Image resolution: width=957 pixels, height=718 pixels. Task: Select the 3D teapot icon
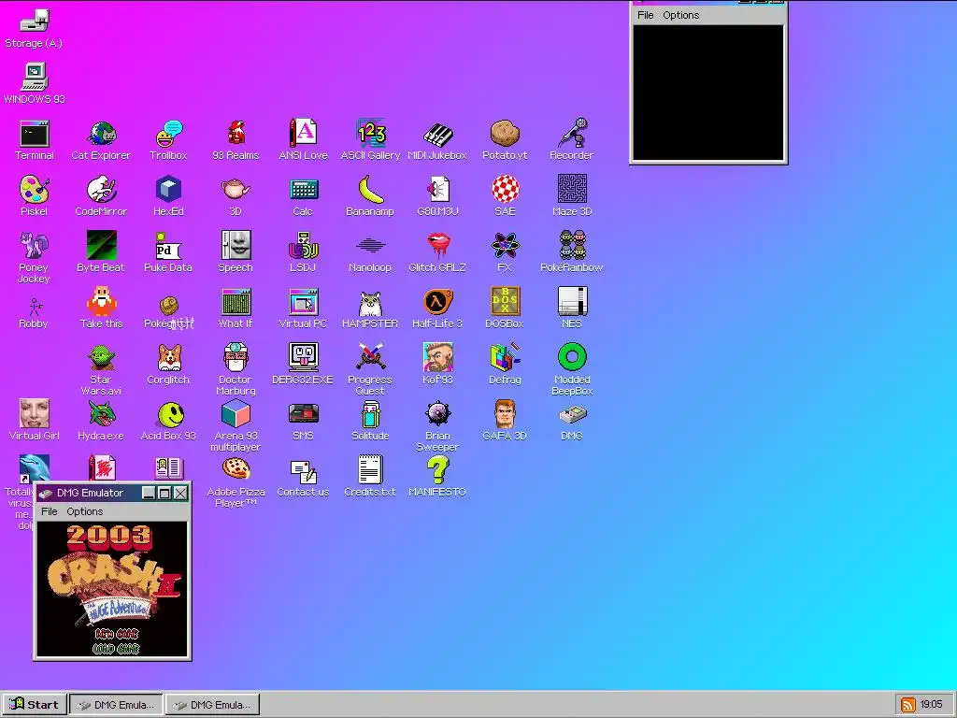(x=236, y=196)
